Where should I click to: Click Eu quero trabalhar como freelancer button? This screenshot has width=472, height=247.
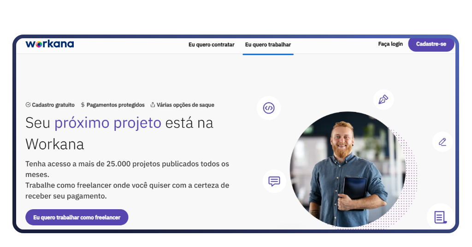[77, 217]
